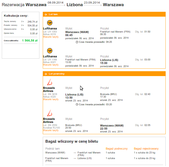Click the Brussels Airlines logo for flight SN 3816
169x167 pixels.
(50, 82)
